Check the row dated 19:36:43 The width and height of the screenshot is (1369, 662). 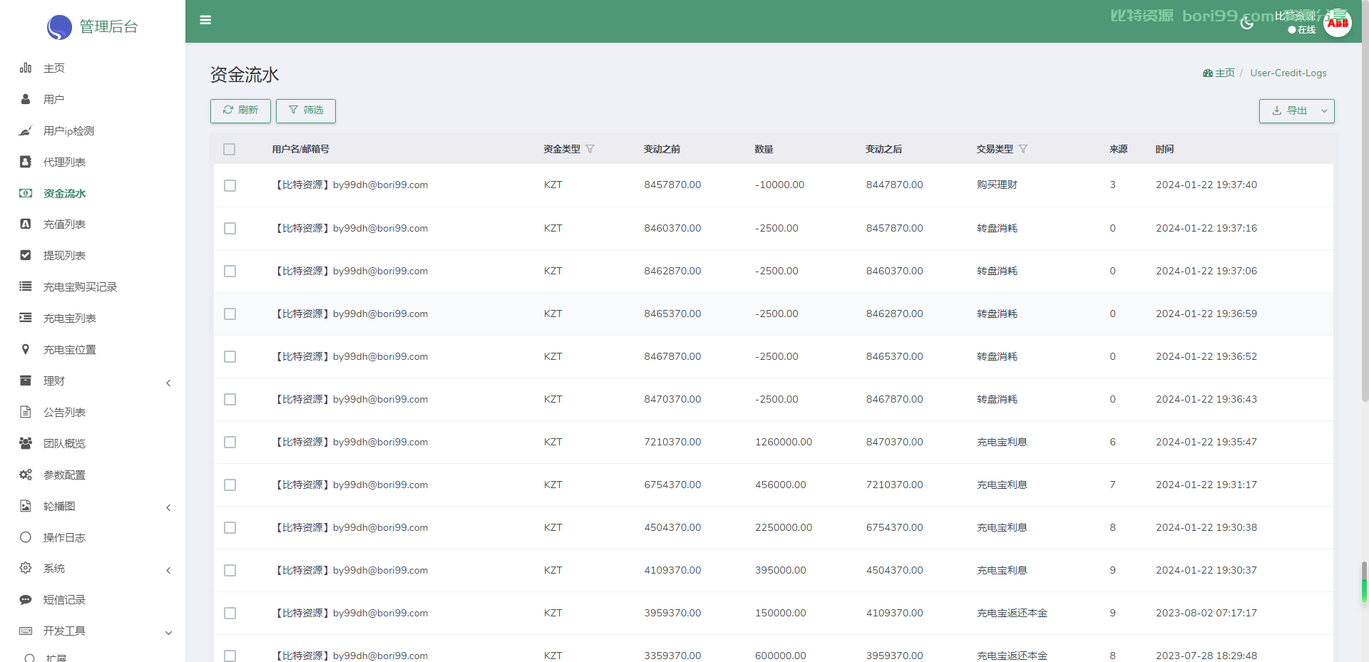pos(230,399)
